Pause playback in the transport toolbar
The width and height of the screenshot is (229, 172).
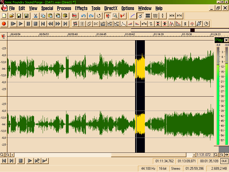[28, 24]
